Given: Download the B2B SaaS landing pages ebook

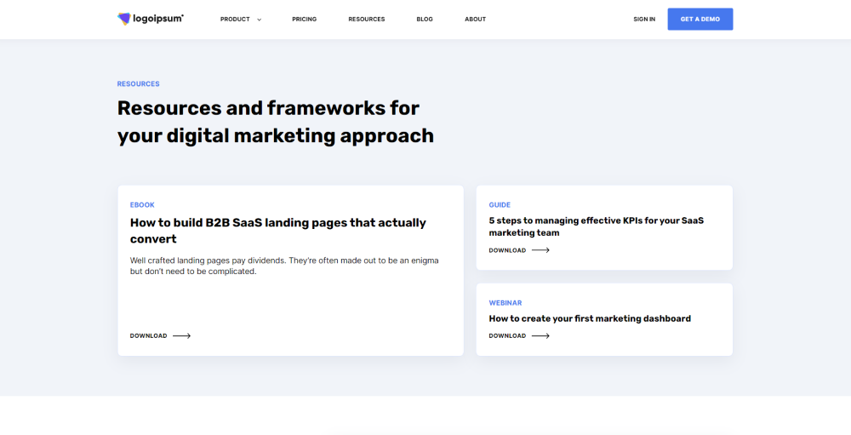Looking at the screenshot, I should 148,335.
